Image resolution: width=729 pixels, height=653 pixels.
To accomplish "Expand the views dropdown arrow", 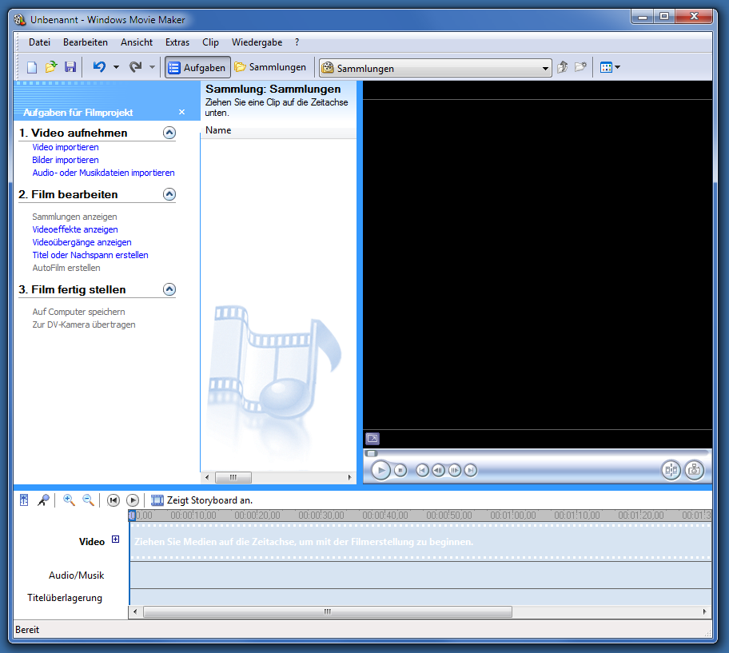I will (x=617, y=67).
